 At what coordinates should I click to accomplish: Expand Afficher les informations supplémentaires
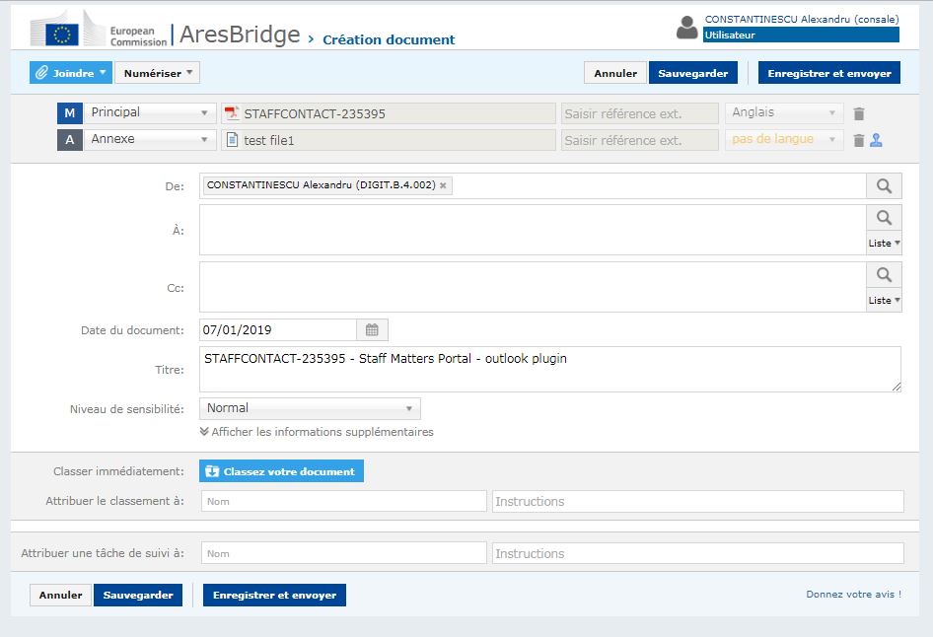[x=317, y=432]
